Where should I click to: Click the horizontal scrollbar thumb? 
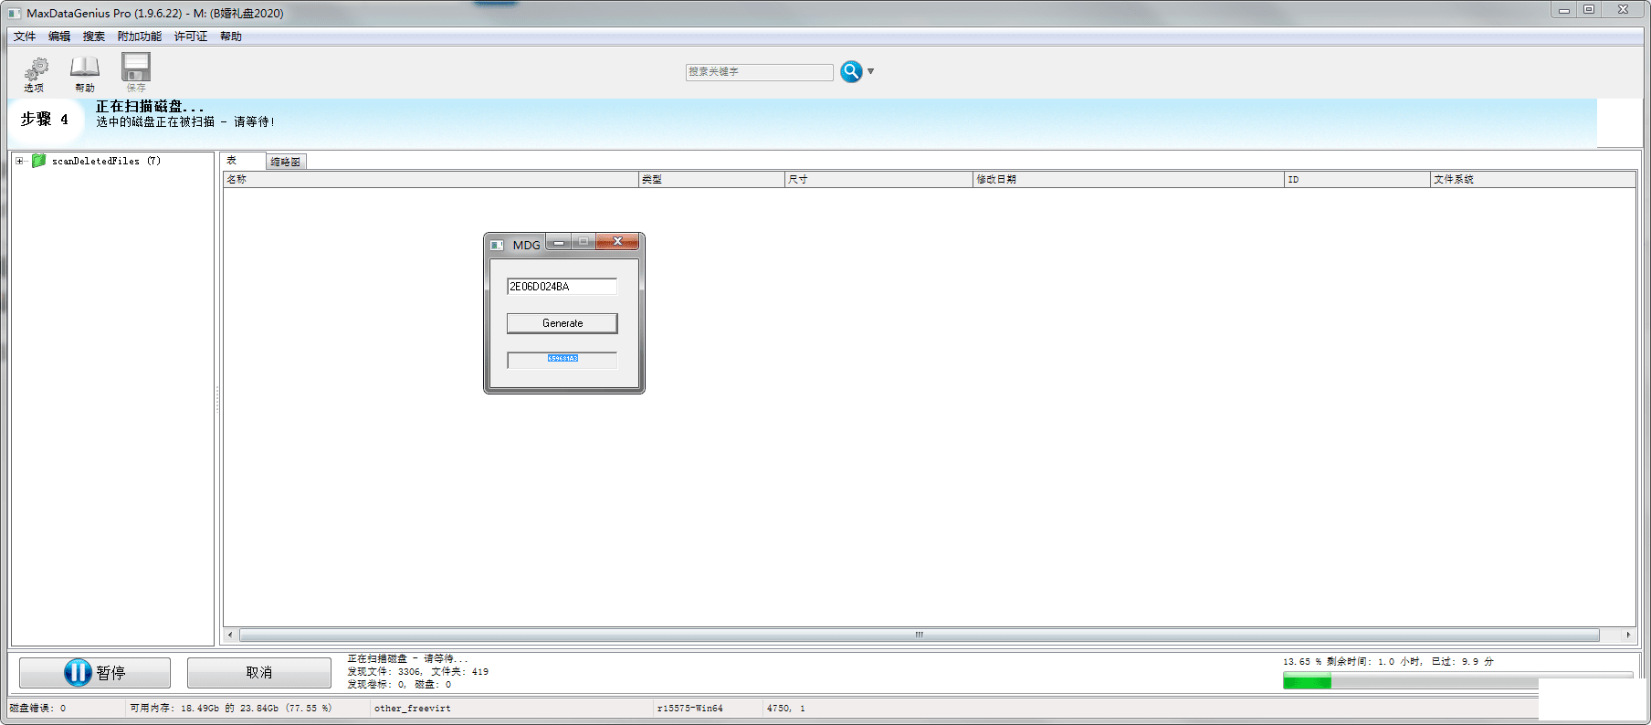pos(919,635)
